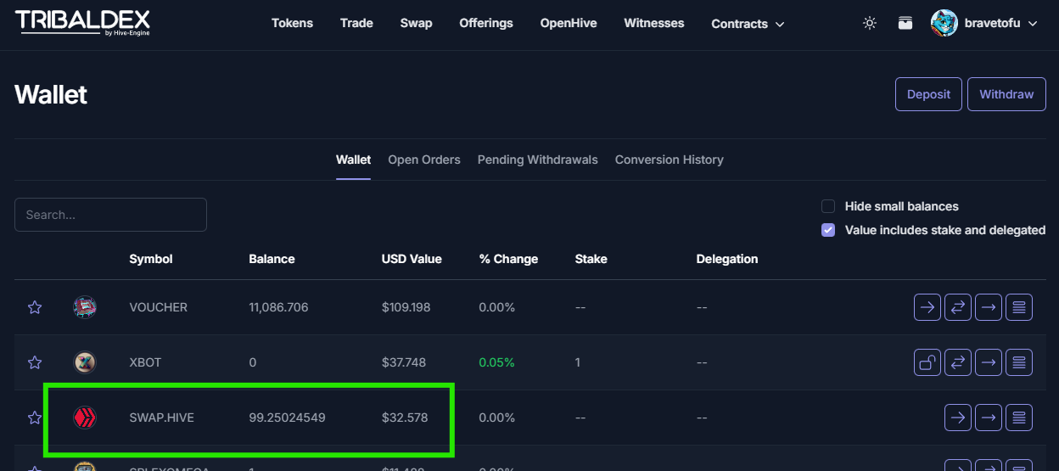Click the USD value $37.748
Screen dimensions: 1059x471
(404, 362)
